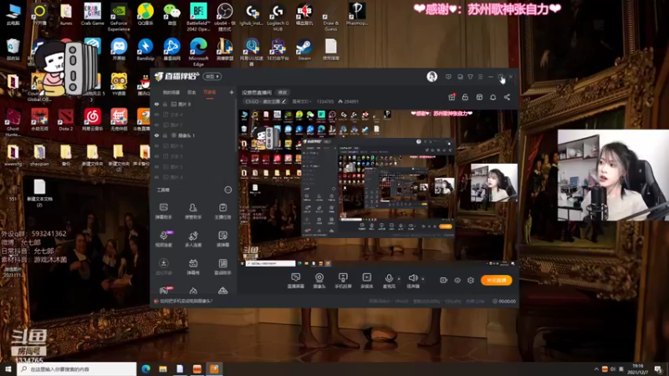Screen dimensions: 669x376
Task: Toggle visibility of the 图片 4 source
Action: tap(156, 177)
